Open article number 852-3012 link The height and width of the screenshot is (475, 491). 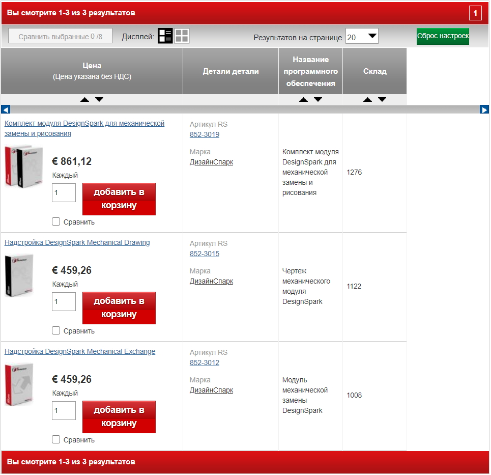coord(205,363)
